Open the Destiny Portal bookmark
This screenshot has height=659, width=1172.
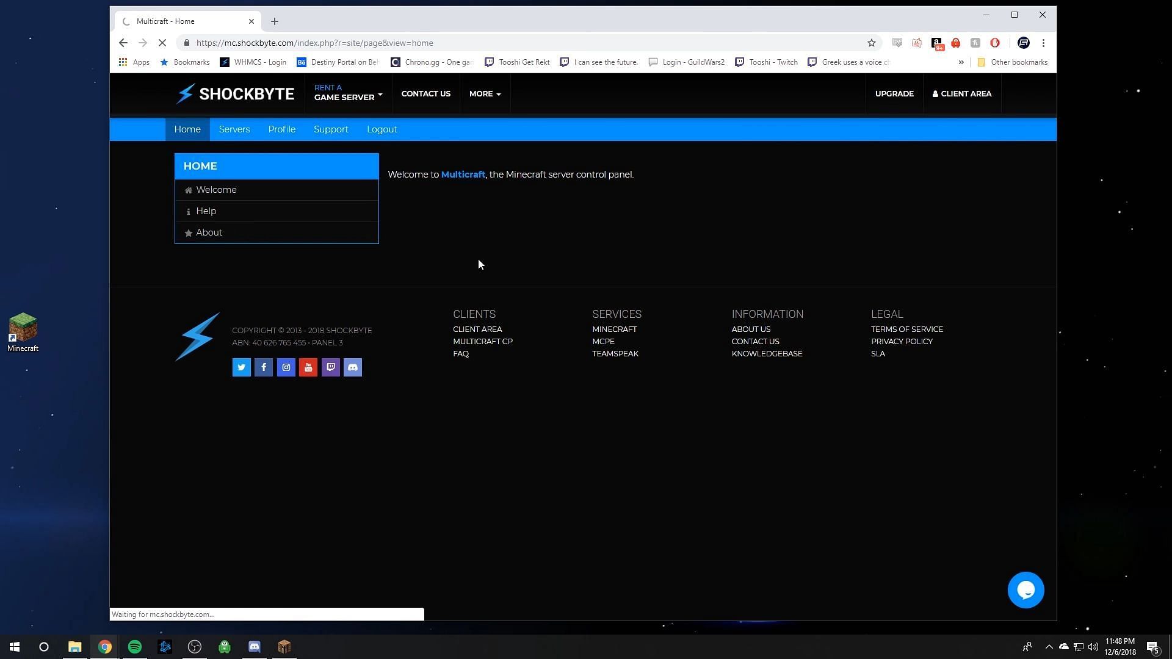coord(338,62)
